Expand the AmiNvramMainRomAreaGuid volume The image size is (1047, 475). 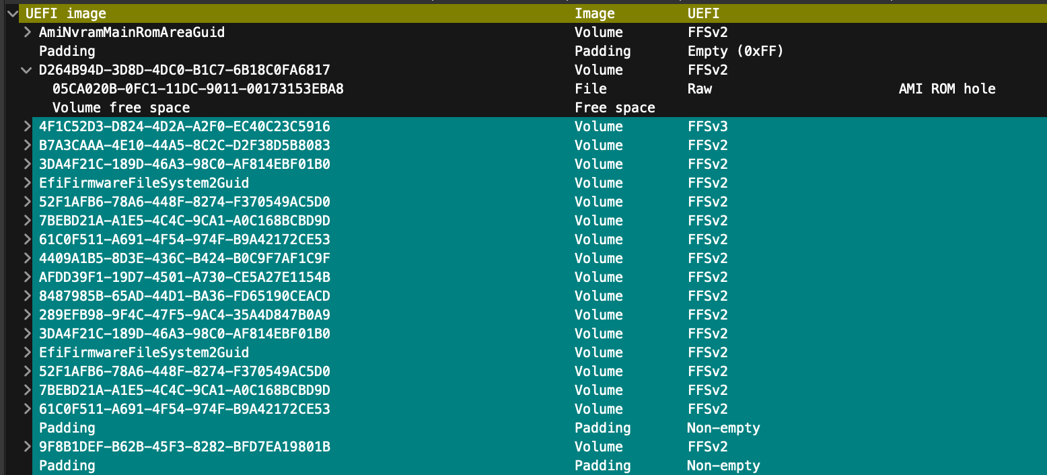click(x=27, y=32)
